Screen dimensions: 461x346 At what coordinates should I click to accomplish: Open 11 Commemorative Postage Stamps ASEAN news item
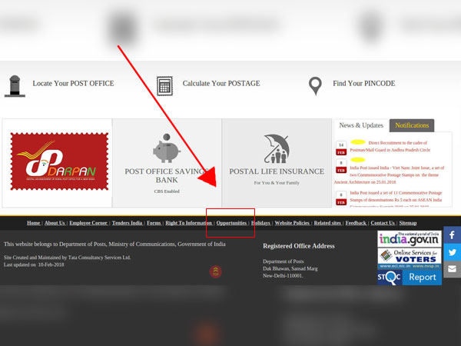click(396, 198)
